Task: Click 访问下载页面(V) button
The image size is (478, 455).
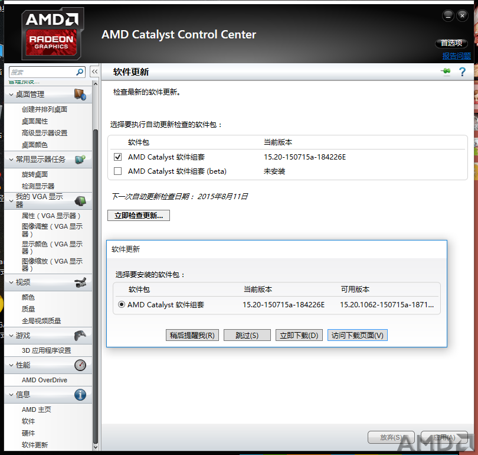Action: click(358, 336)
